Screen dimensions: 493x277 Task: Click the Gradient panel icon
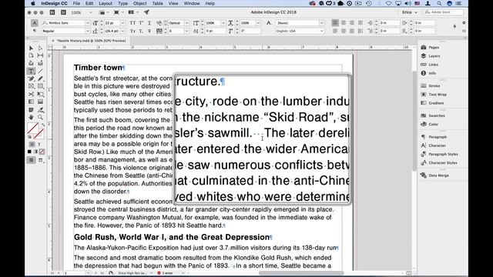[424, 103]
